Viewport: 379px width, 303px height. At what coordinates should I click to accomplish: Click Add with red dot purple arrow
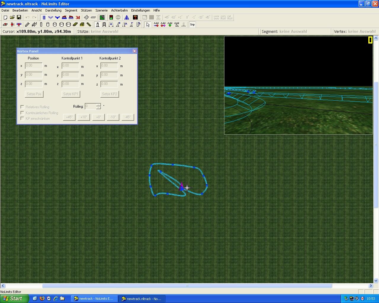coord(163,25)
